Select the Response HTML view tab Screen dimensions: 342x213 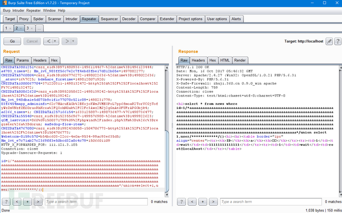225,60
